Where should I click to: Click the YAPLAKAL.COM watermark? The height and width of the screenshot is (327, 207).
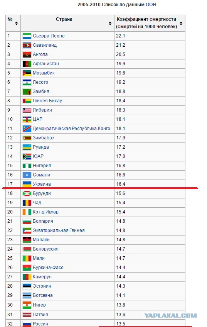pyautogui.click(x=170, y=315)
